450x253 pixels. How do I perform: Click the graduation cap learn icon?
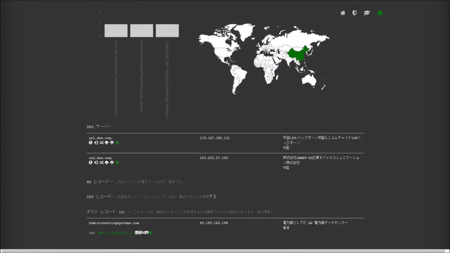coord(366,13)
